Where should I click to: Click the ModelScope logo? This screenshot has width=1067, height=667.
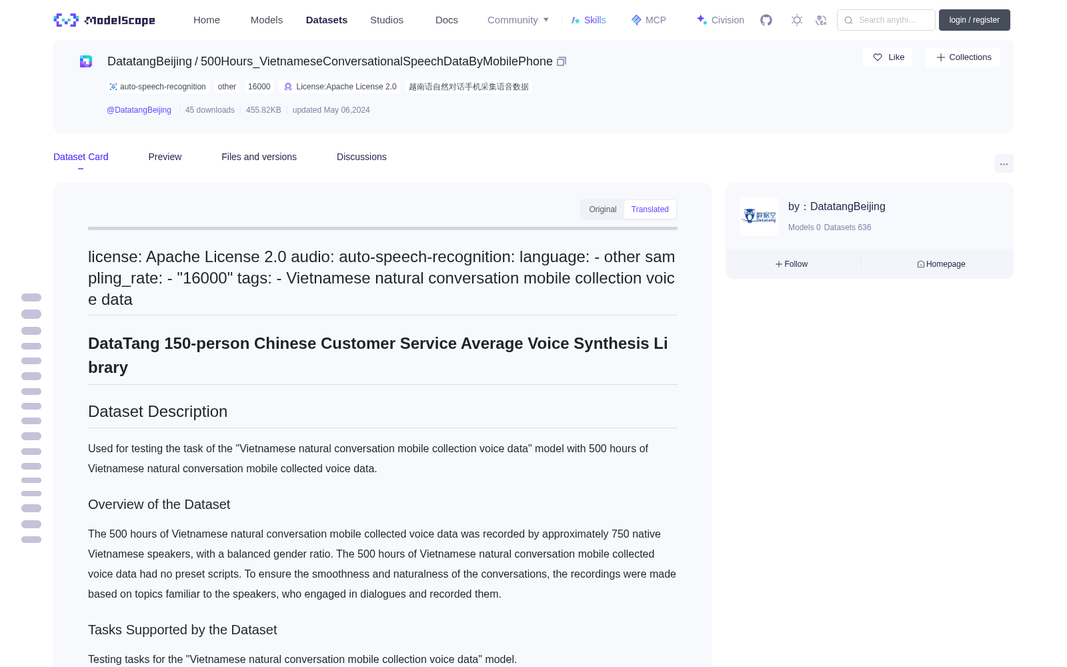point(104,20)
